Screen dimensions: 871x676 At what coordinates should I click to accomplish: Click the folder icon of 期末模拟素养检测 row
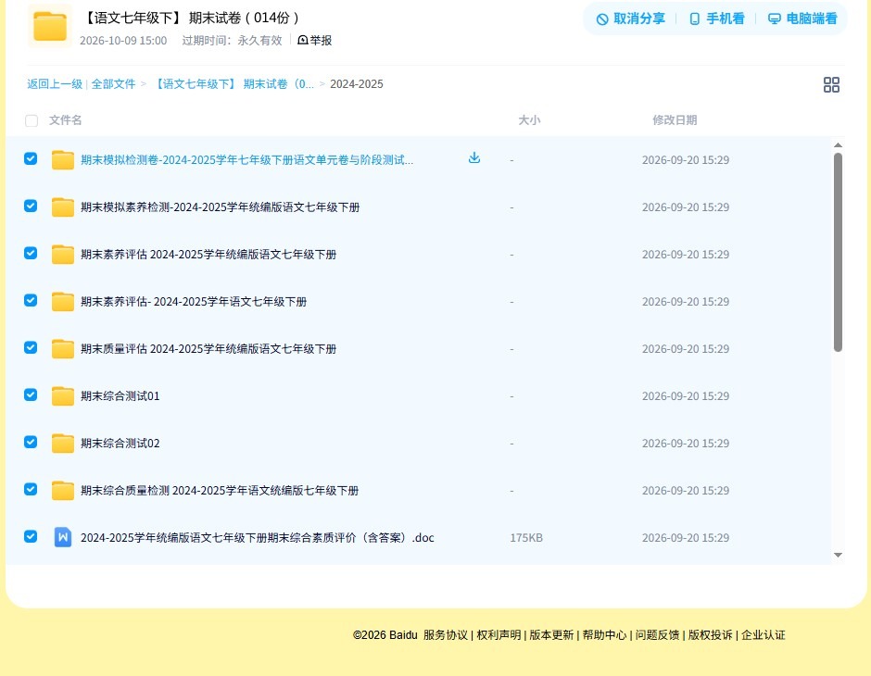pos(63,207)
